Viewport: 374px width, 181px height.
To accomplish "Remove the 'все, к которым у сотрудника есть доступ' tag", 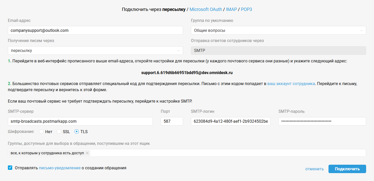I will pyautogui.click(x=87, y=153).
